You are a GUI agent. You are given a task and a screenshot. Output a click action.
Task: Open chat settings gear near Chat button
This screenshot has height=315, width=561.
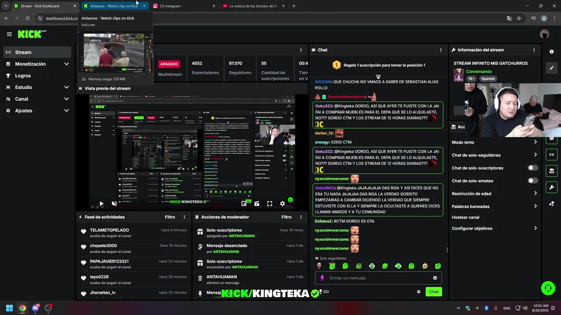point(419,292)
